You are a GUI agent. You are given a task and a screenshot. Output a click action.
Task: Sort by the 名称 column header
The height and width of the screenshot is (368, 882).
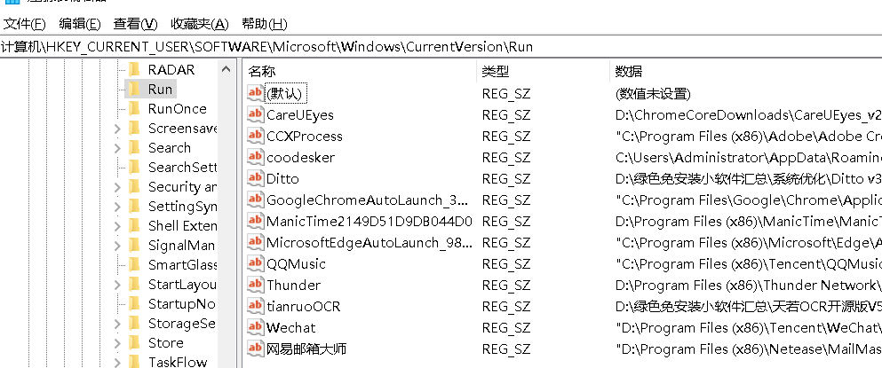coord(360,71)
